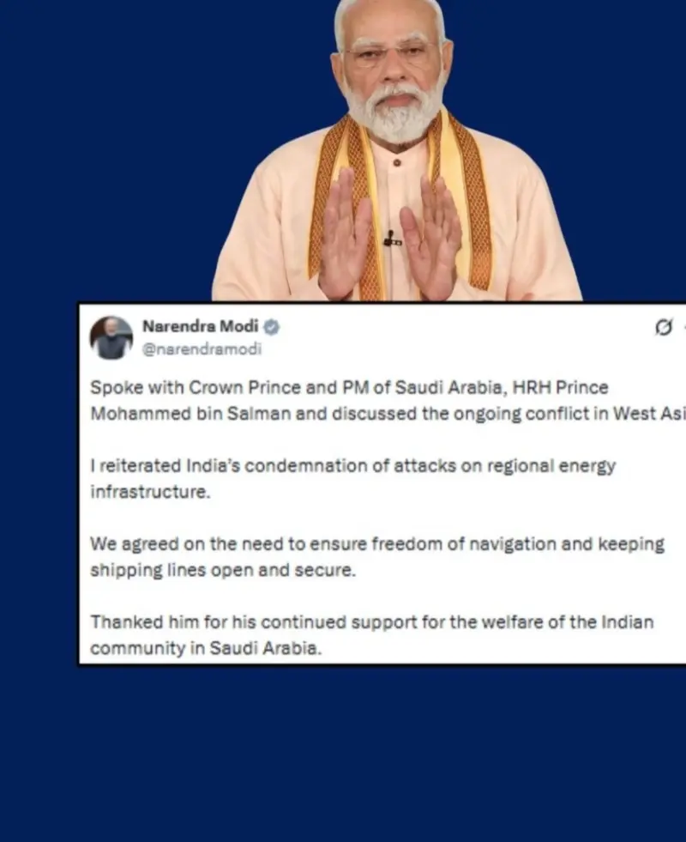Image resolution: width=686 pixels, height=842 pixels.
Task: Click the "shipping lines open and secure." line
Action: (x=223, y=570)
